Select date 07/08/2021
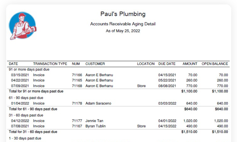The height and width of the screenshot is (142, 237). tap(20, 126)
